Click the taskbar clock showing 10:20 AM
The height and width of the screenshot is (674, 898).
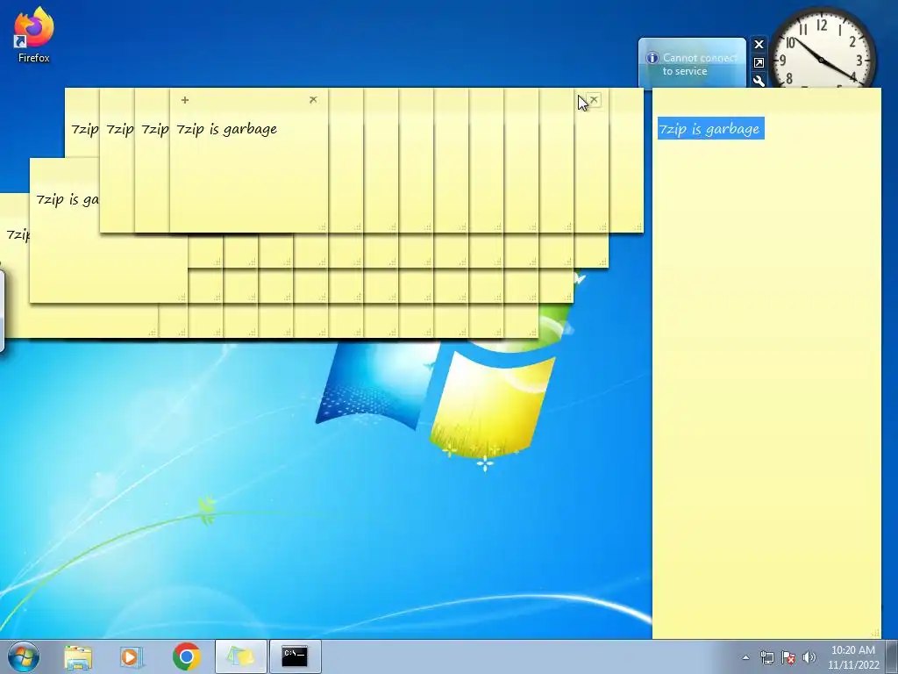coord(852,657)
